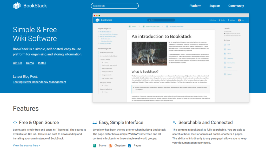
Task: Focus the Search site input field
Action: click(115, 6)
